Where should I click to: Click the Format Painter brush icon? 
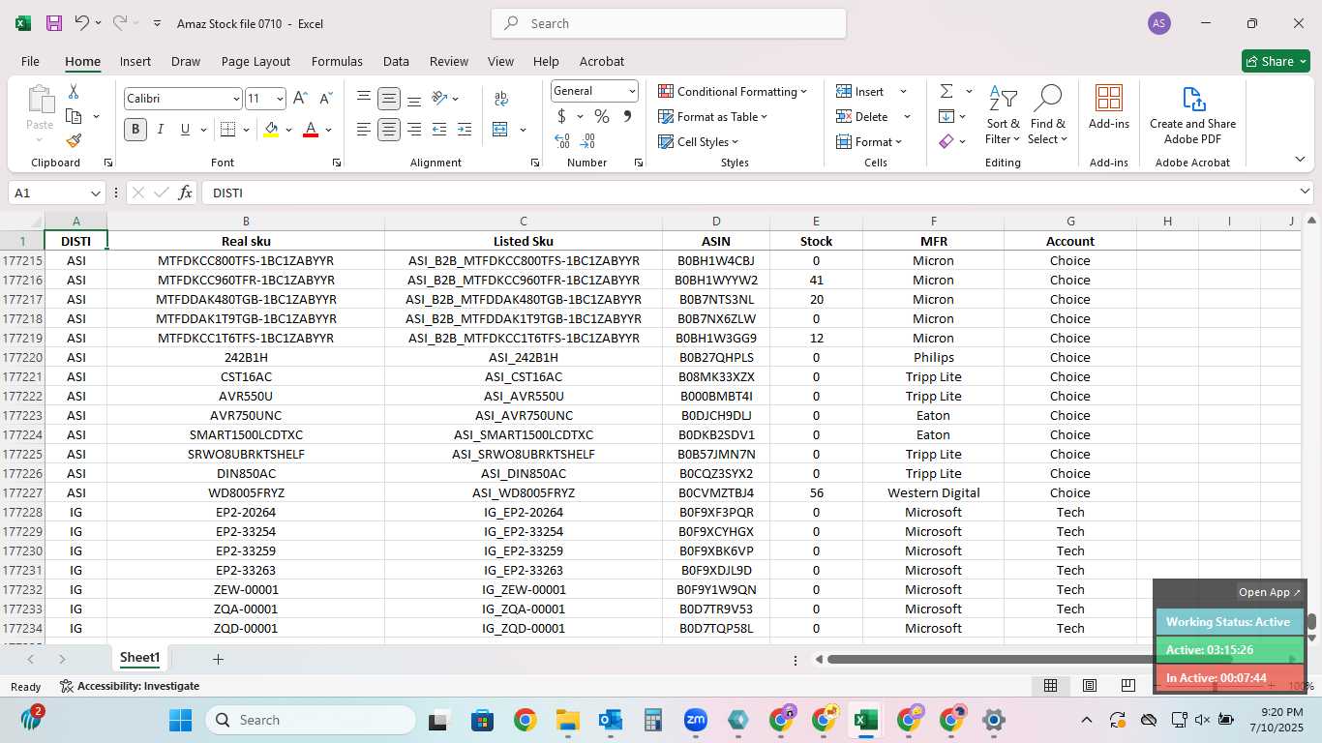point(74,141)
